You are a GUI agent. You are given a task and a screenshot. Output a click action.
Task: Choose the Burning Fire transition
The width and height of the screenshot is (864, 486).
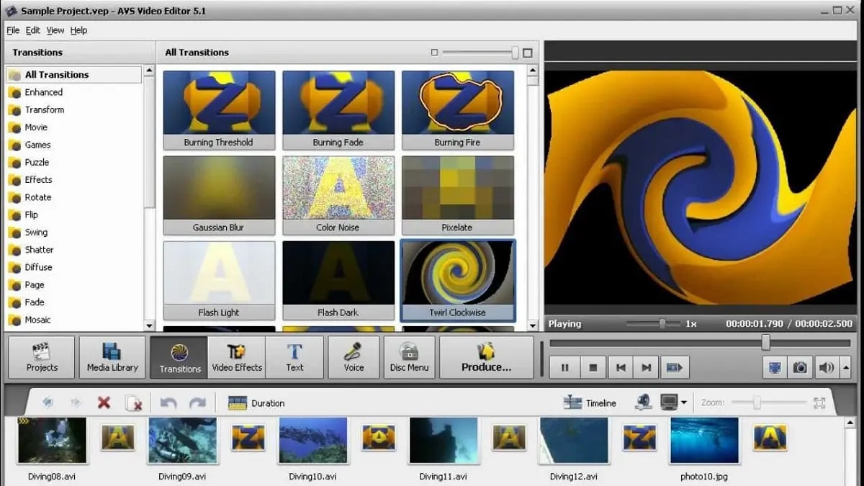tap(458, 110)
